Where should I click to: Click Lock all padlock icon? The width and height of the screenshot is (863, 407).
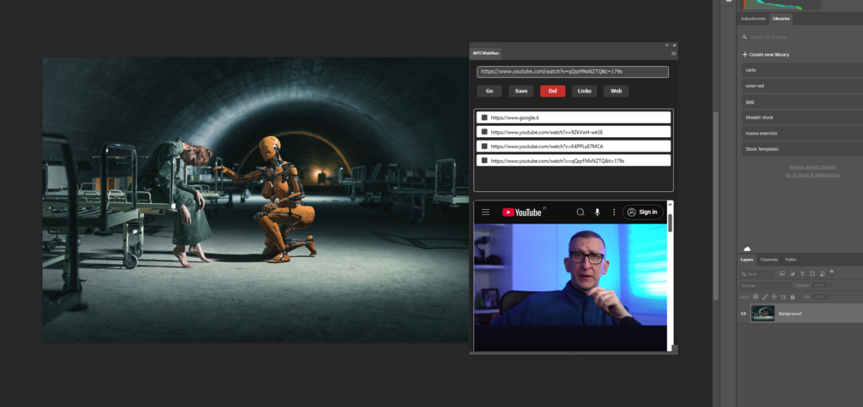click(x=793, y=296)
